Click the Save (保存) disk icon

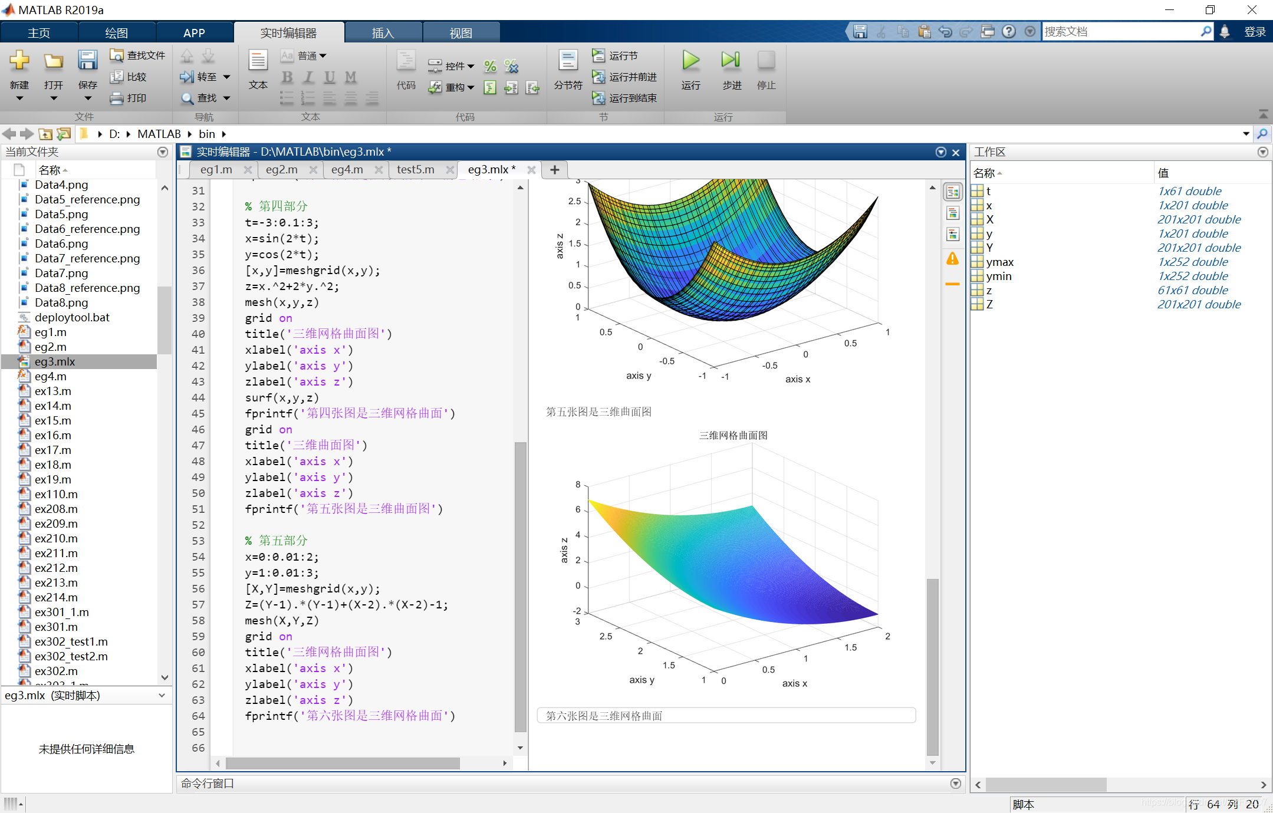pos(87,61)
